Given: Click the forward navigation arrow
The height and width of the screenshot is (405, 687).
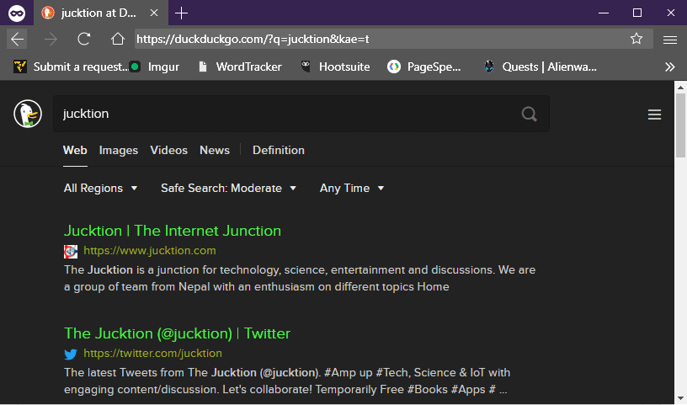Looking at the screenshot, I should [x=51, y=39].
